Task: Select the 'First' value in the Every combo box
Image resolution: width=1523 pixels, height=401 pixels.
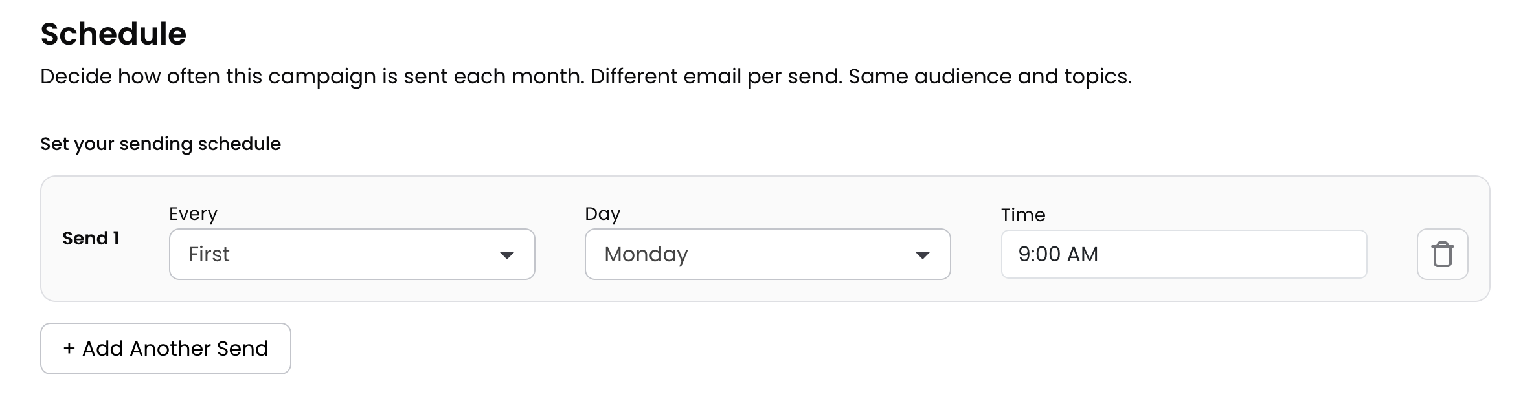Action: (x=209, y=254)
